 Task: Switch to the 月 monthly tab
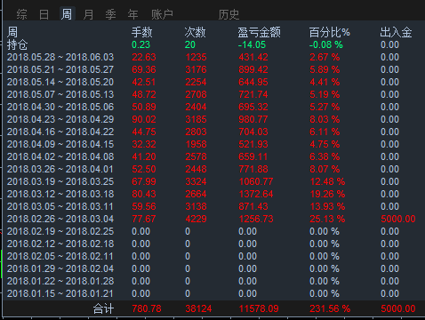click(x=88, y=14)
